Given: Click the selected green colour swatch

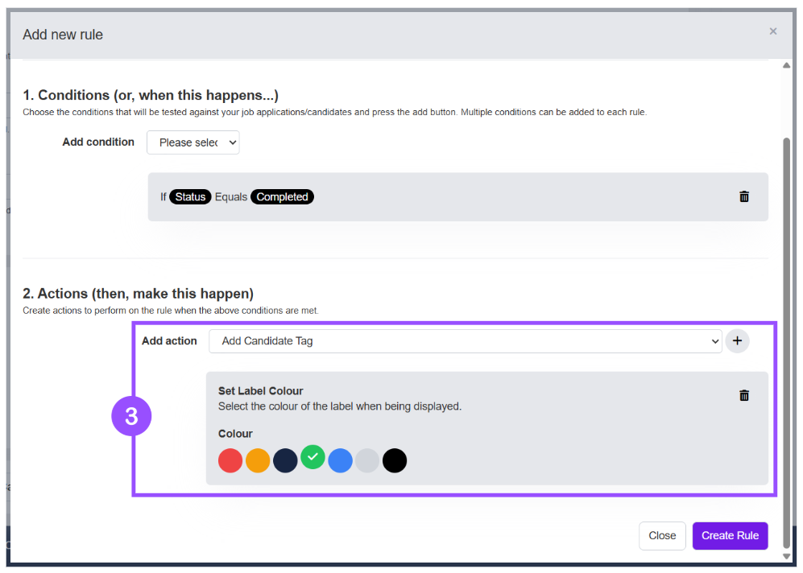Looking at the screenshot, I should (313, 457).
